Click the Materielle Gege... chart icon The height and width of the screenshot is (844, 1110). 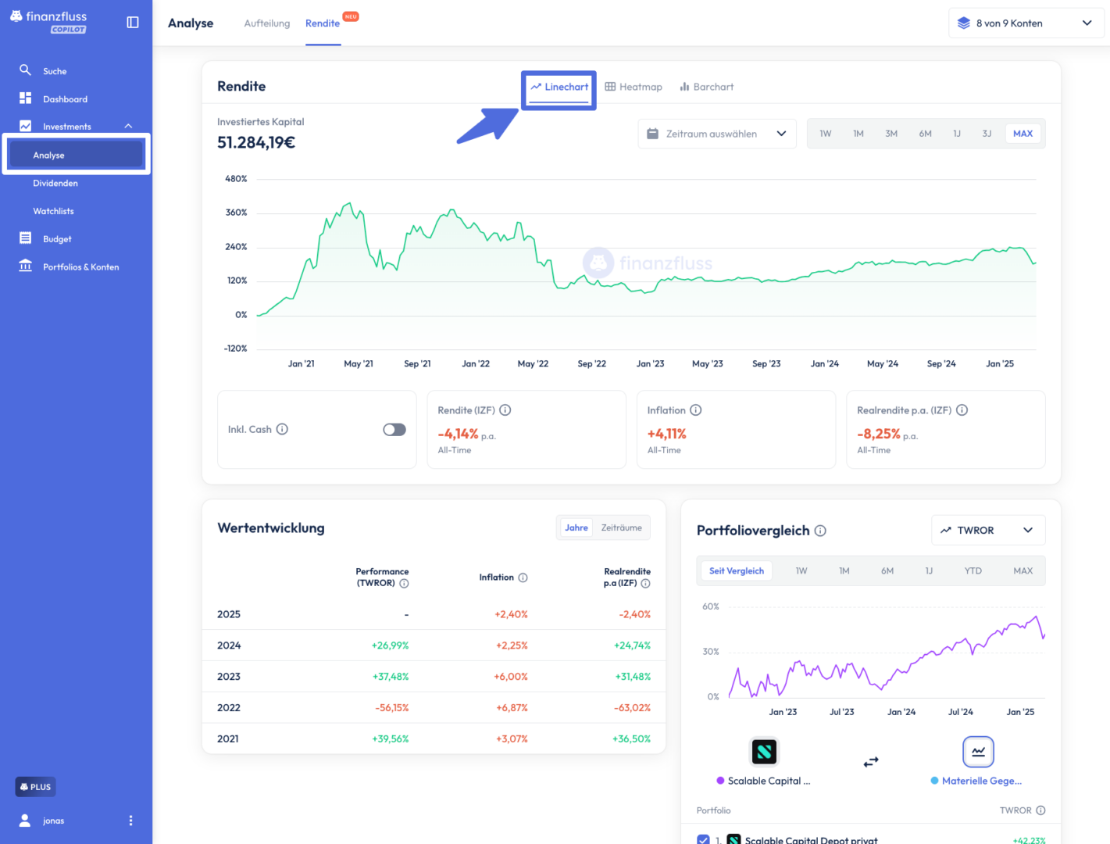(x=978, y=752)
